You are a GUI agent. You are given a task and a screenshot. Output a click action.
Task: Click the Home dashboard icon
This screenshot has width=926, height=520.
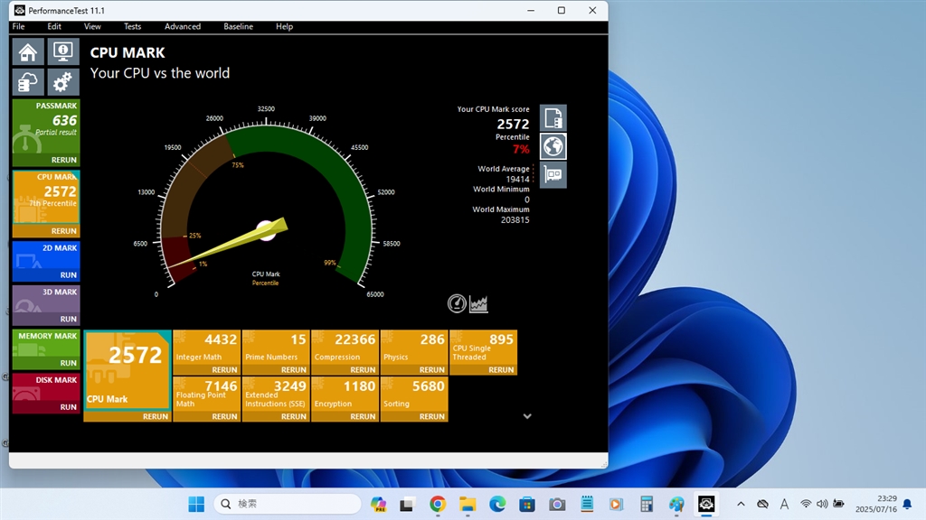coord(28,51)
